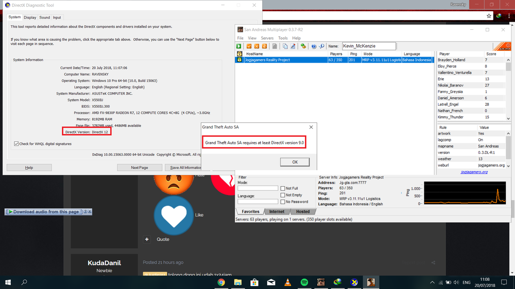515x289 pixels.
Task: Click the SA-MP orange logo icon
Action: coord(502,46)
